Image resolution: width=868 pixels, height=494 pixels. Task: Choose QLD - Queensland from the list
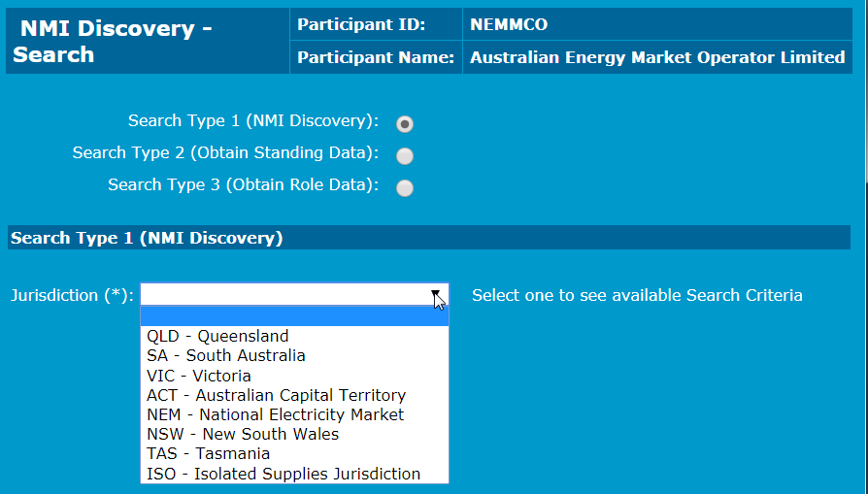click(x=294, y=336)
